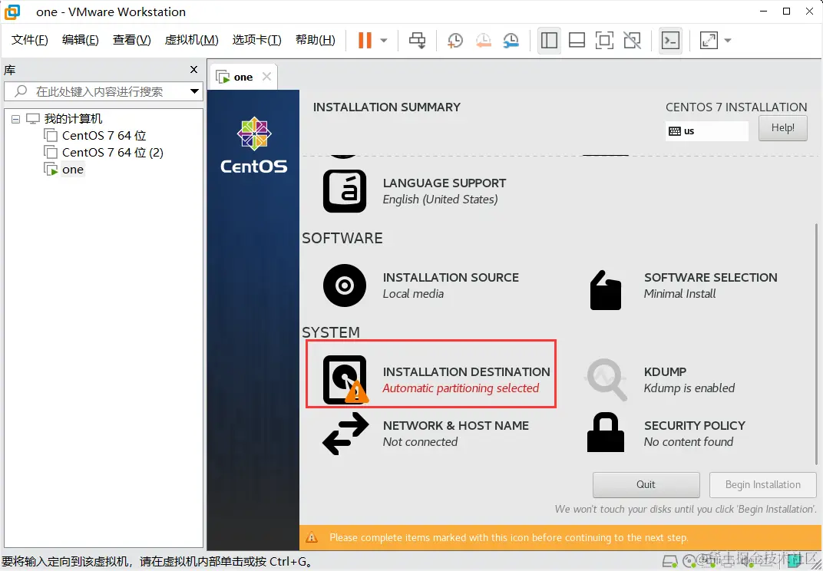The image size is (823, 571).
Task: Click warning icon in orange bar
Action: click(x=312, y=537)
